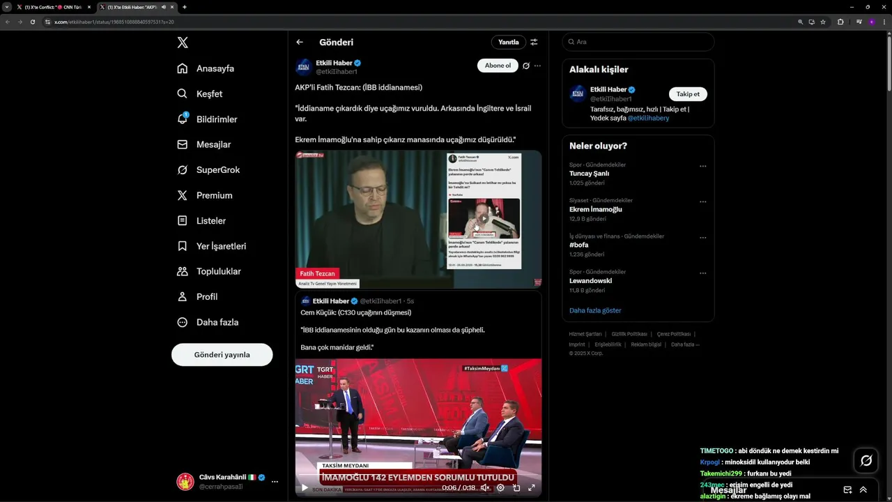Click the back arrow next to Gönderi
This screenshot has height=502, width=892.
pos(300,42)
